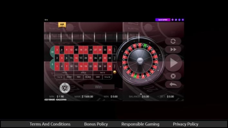Expand the small arrow above Balance
This screenshot has height=128, width=228.
[141, 94]
